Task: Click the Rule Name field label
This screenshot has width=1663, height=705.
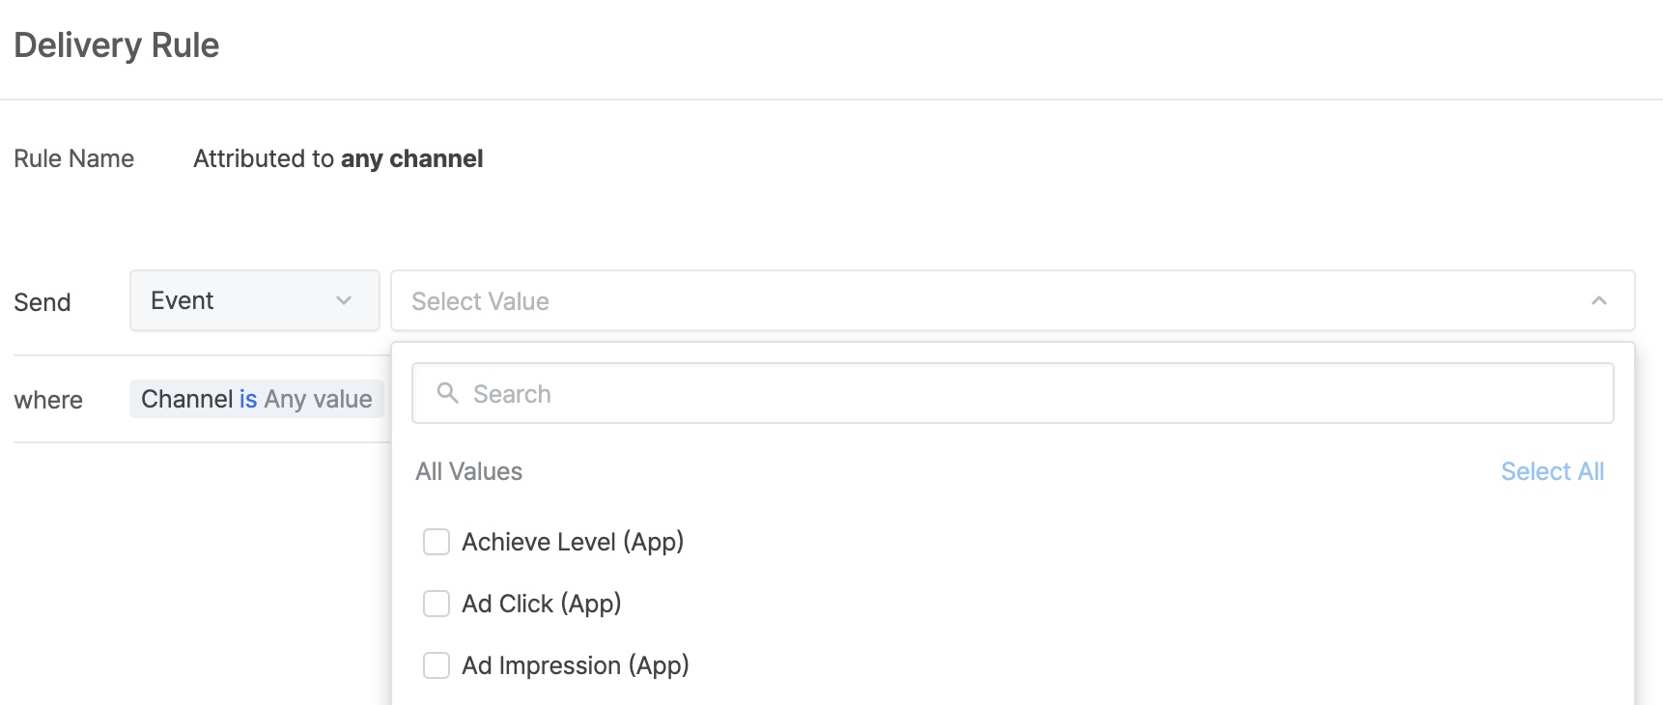Action: click(73, 158)
